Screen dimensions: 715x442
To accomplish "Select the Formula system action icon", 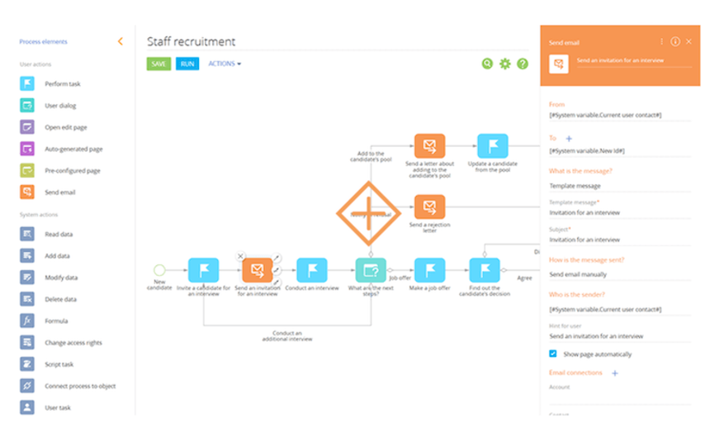I will [27, 321].
